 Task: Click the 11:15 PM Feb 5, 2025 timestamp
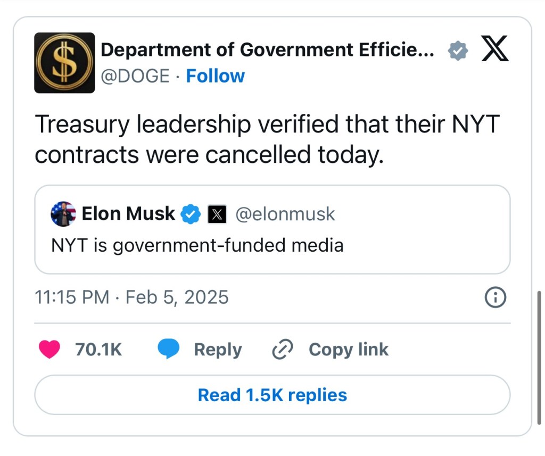[131, 297]
